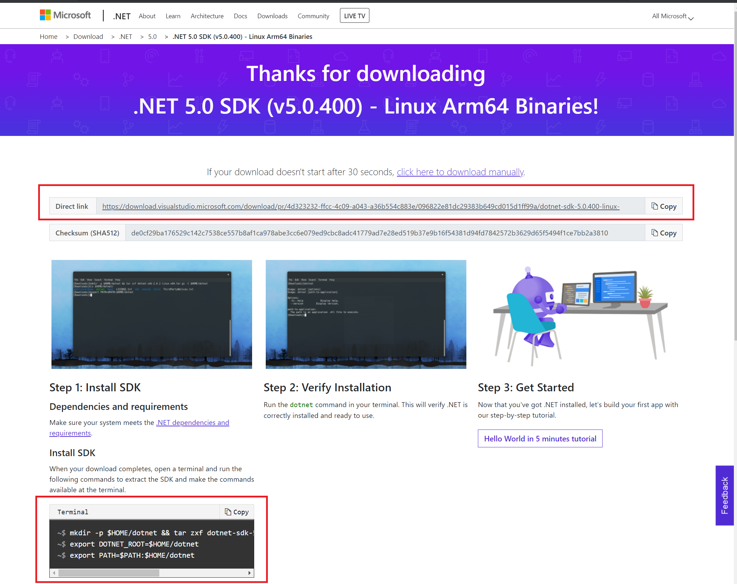Image resolution: width=737 pixels, height=584 pixels.
Task: Click the LIVE TV button
Action: (354, 16)
